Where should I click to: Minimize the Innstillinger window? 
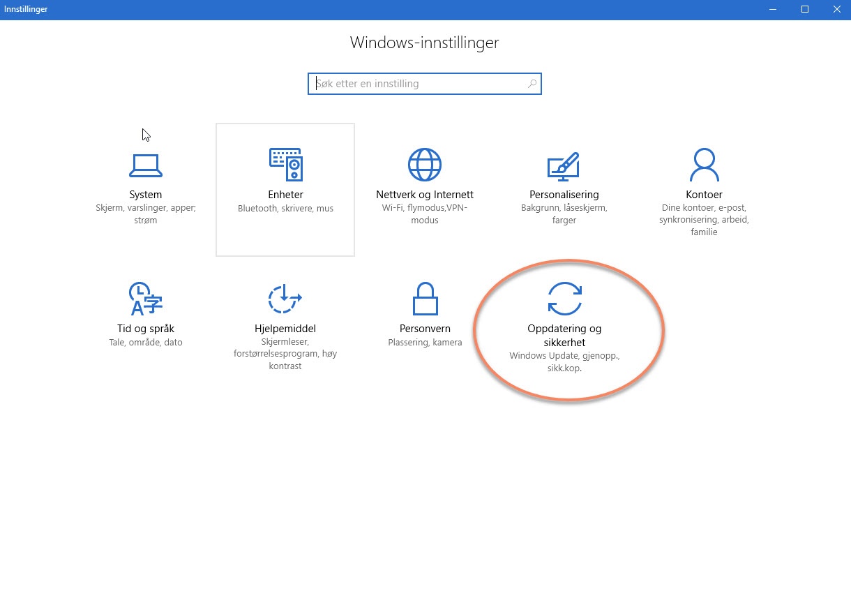(773, 10)
